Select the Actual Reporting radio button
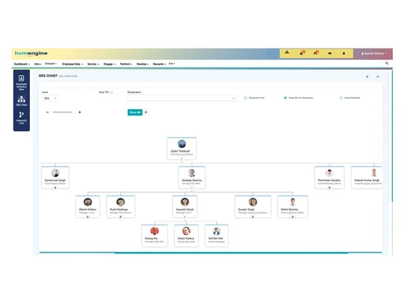Screen dimensions: 404x303 point(341,98)
